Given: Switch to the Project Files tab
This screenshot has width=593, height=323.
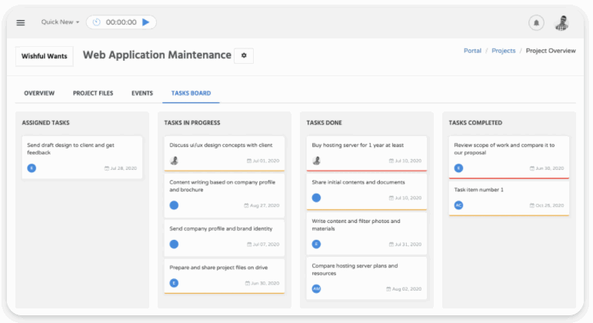Looking at the screenshot, I should point(93,93).
